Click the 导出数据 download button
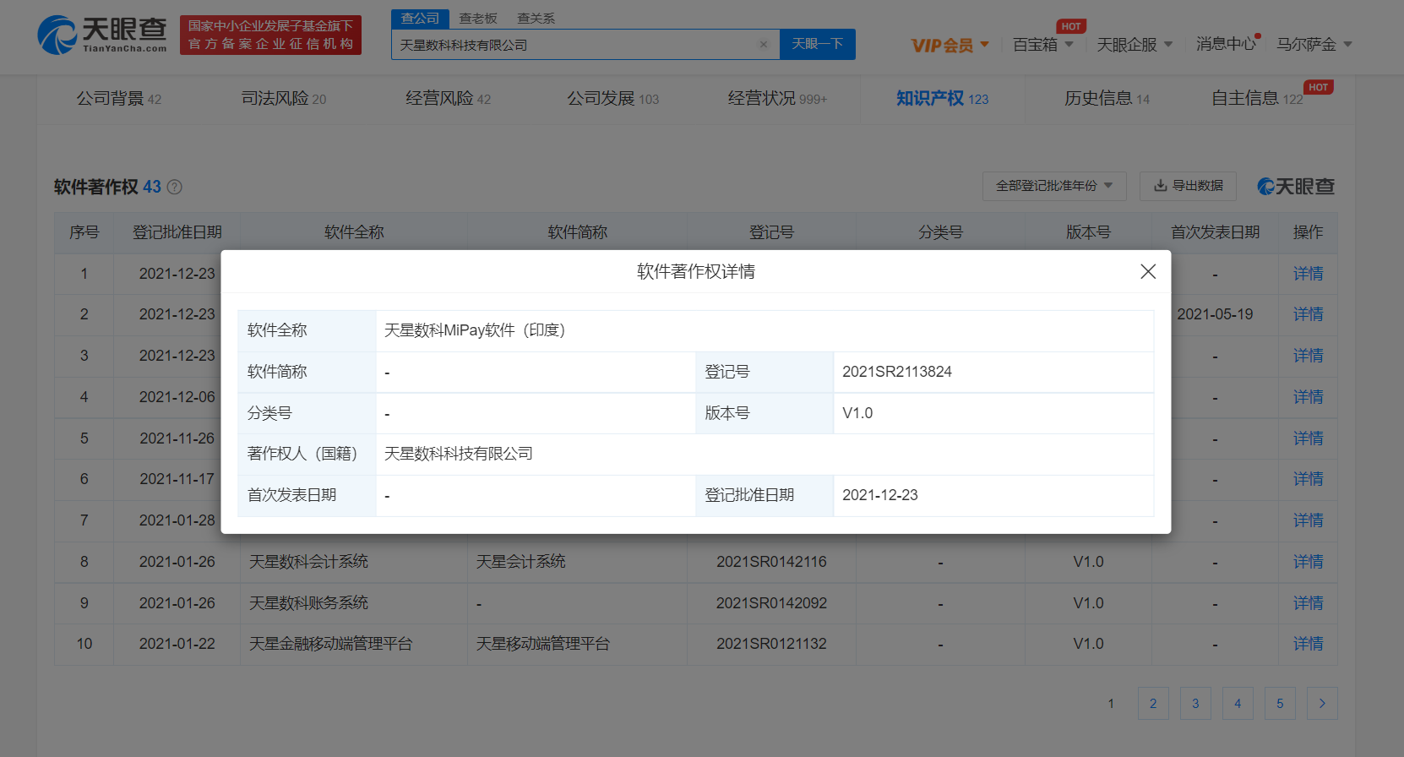 click(1188, 186)
